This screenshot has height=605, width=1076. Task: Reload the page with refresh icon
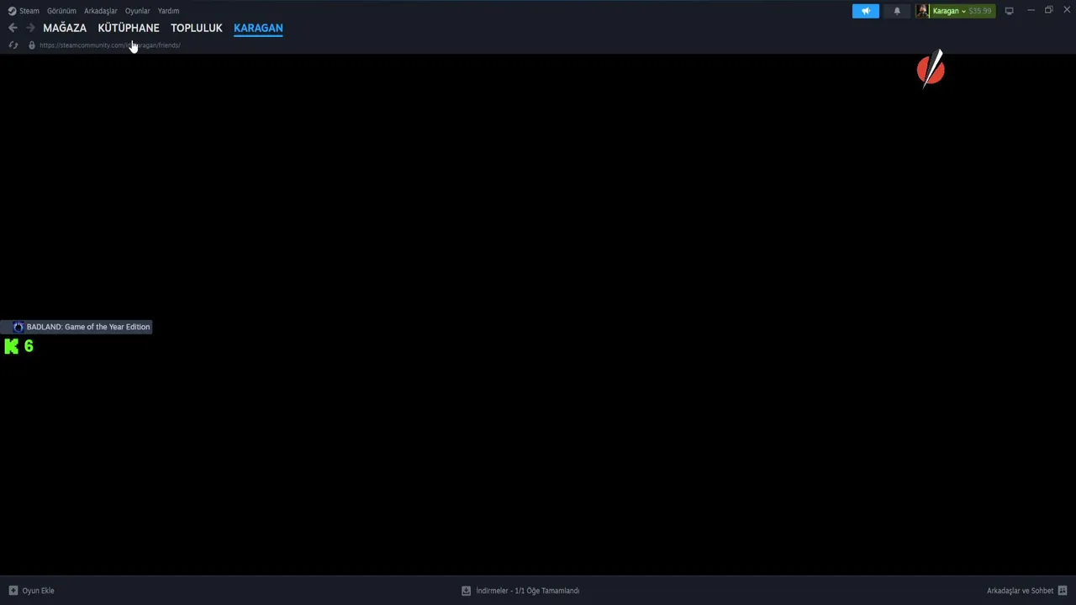coord(13,45)
